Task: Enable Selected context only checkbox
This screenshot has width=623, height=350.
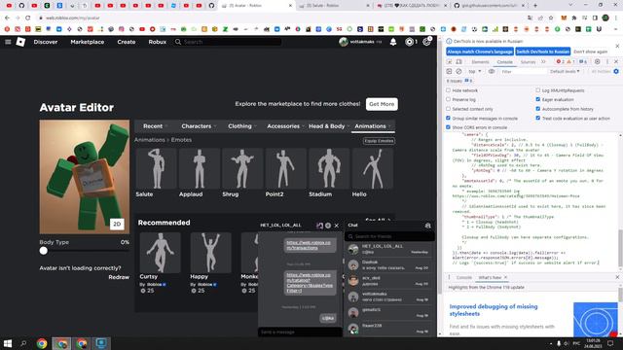Action: pyautogui.click(x=448, y=109)
